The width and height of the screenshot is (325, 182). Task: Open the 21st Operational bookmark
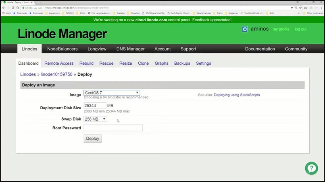153,13
